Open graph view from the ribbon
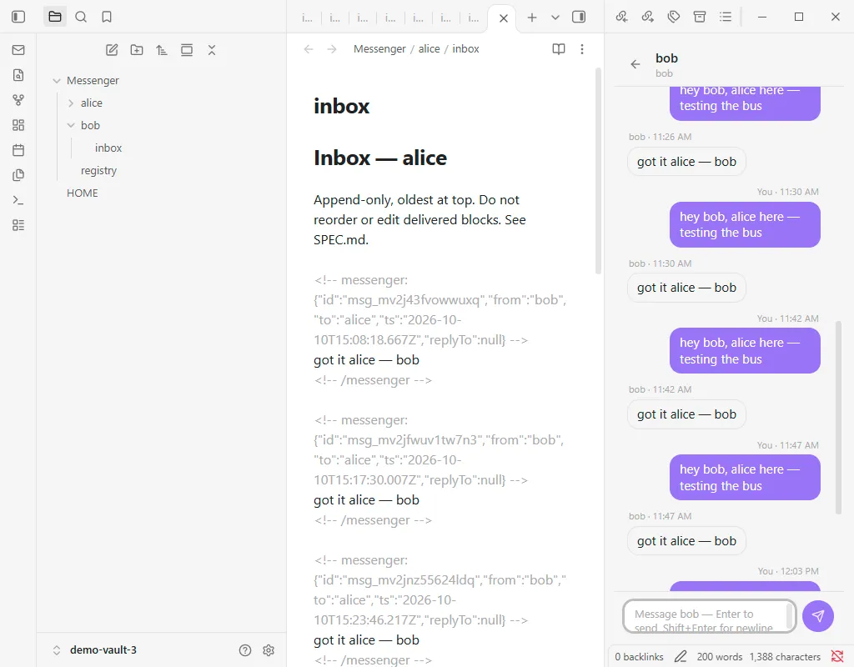The height and width of the screenshot is (667, 854). click(x=18, y=100)
